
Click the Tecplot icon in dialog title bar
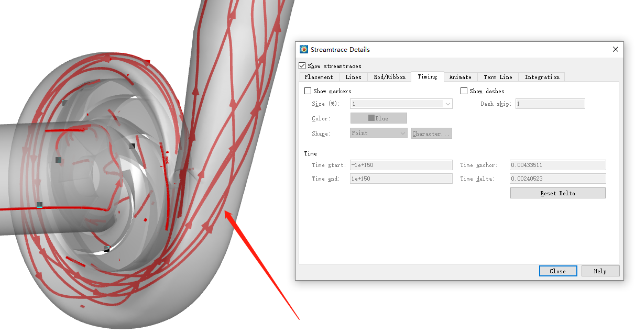(304, 50)
